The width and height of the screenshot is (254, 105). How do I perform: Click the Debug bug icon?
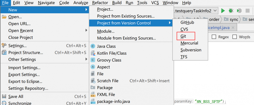coord(231,11)
